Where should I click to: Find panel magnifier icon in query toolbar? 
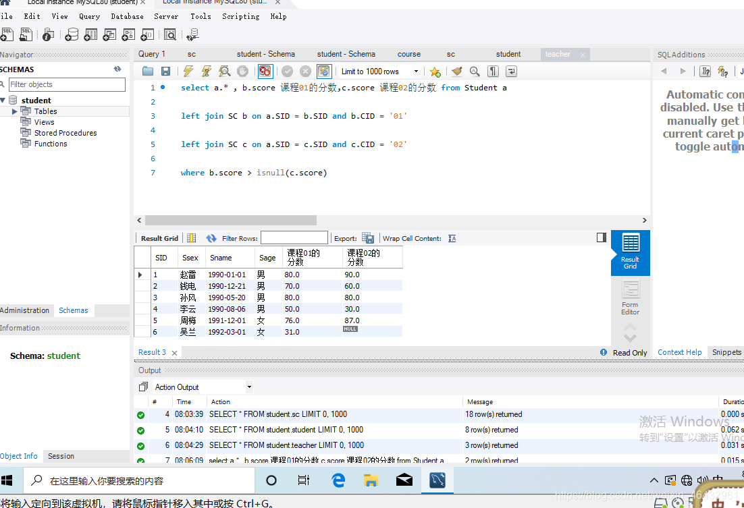(475, 71)
